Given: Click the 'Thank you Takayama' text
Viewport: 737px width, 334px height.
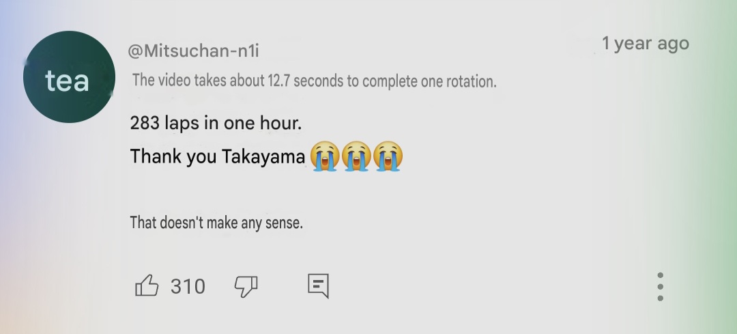Looking at the screenshot, I should 218,156.
